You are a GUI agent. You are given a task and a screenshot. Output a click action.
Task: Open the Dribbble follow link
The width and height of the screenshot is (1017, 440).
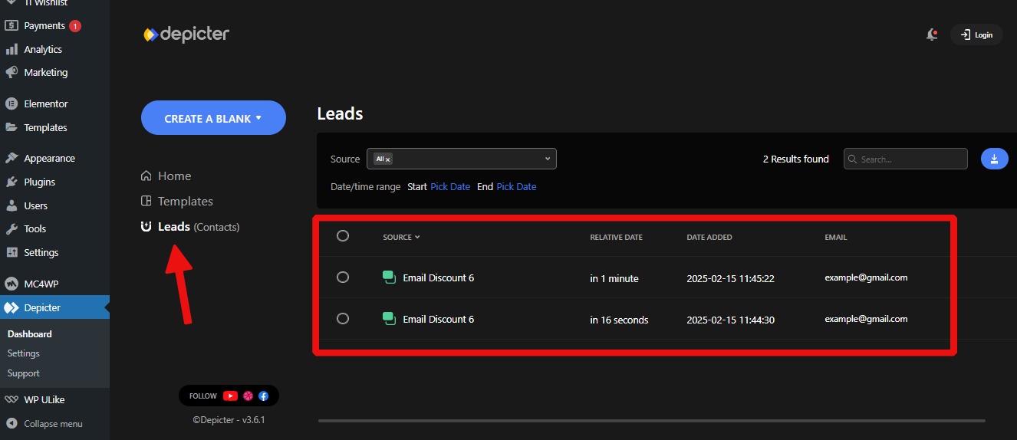248,396
